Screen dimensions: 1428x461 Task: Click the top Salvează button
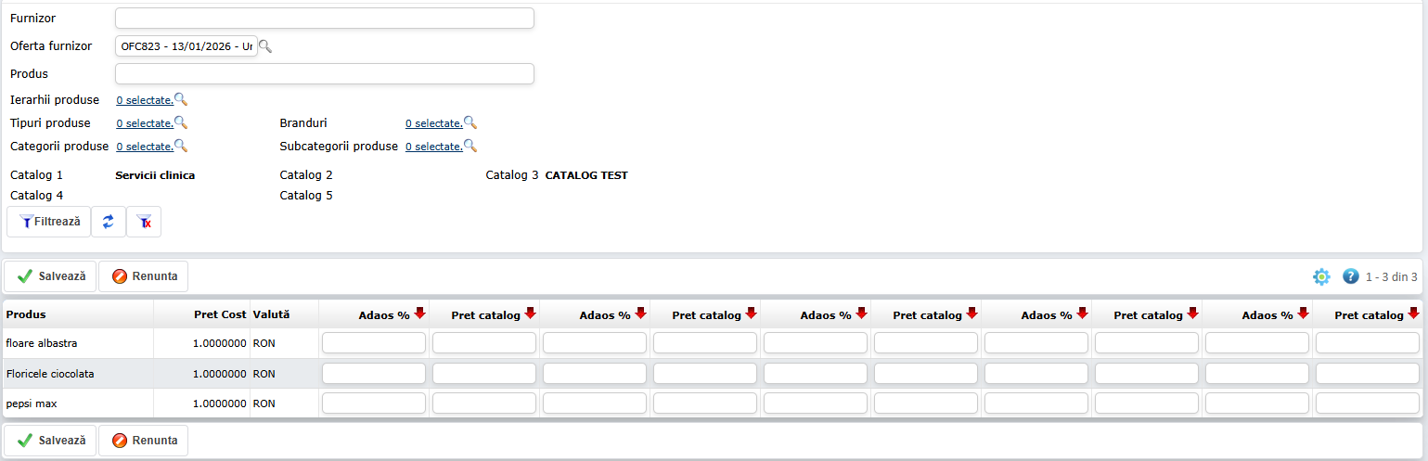click(x=51, y=276)
